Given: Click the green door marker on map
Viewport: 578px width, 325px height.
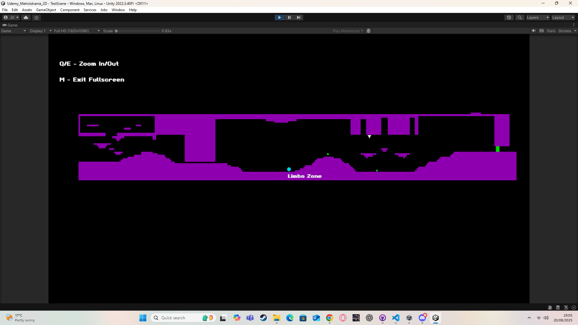Looking at the screenshot, I should coord(498,149).
